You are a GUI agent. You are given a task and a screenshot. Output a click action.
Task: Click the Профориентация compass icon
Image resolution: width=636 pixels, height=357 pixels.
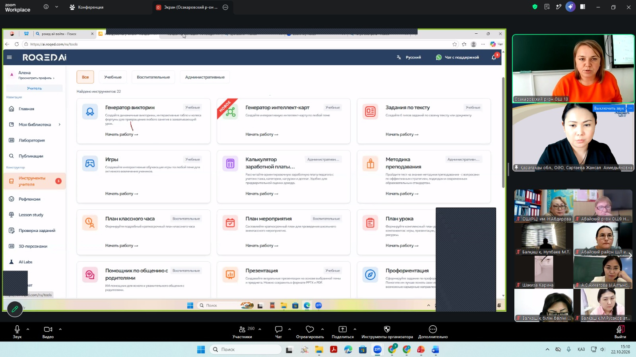coord(370,274)
